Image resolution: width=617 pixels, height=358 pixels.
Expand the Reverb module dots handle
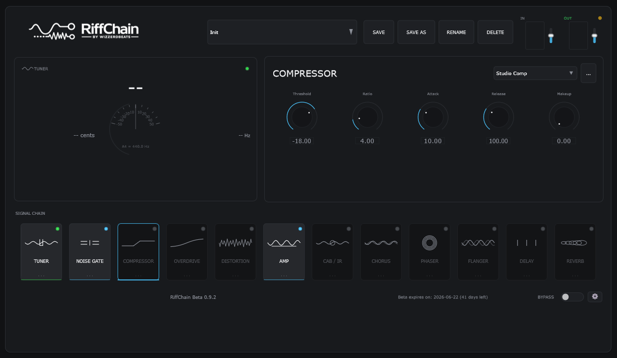575,275
